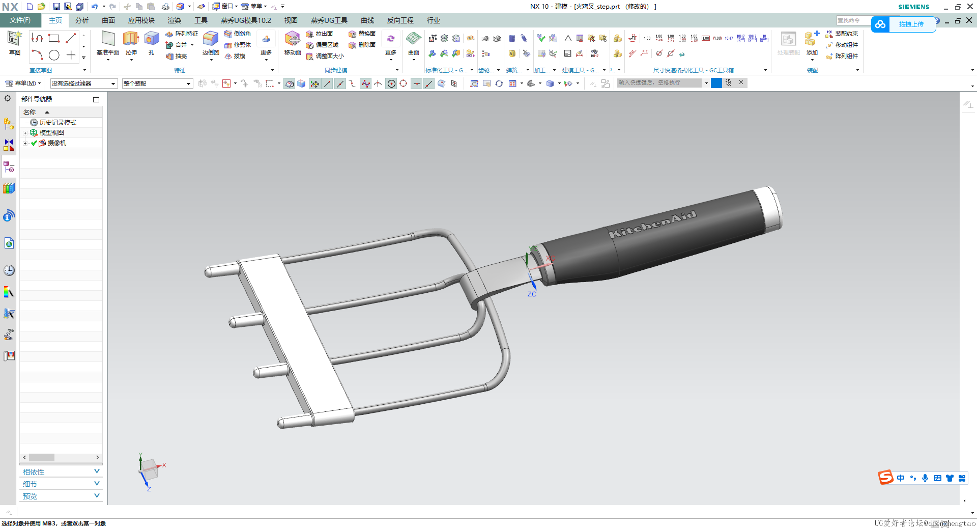This screenshot has width=977, height=529.
Task: Open the Internet Explorer sidebar tab
Action: click(9, 243)
